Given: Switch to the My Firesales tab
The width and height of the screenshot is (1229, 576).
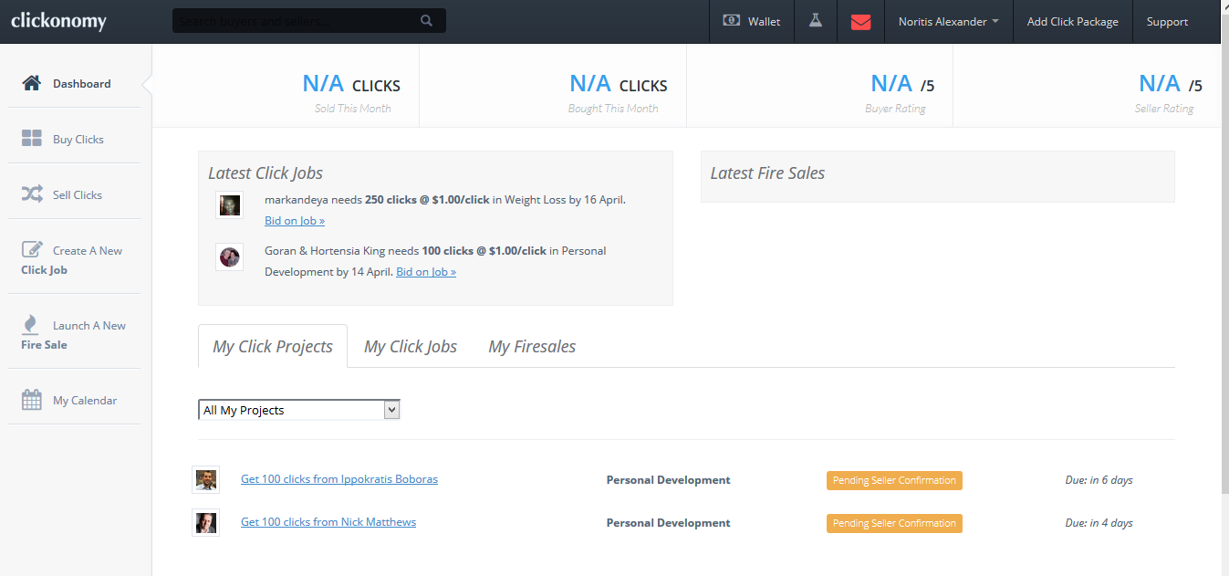Looking at the screenshot, I should pyautogui.click(x=532, y=346).
